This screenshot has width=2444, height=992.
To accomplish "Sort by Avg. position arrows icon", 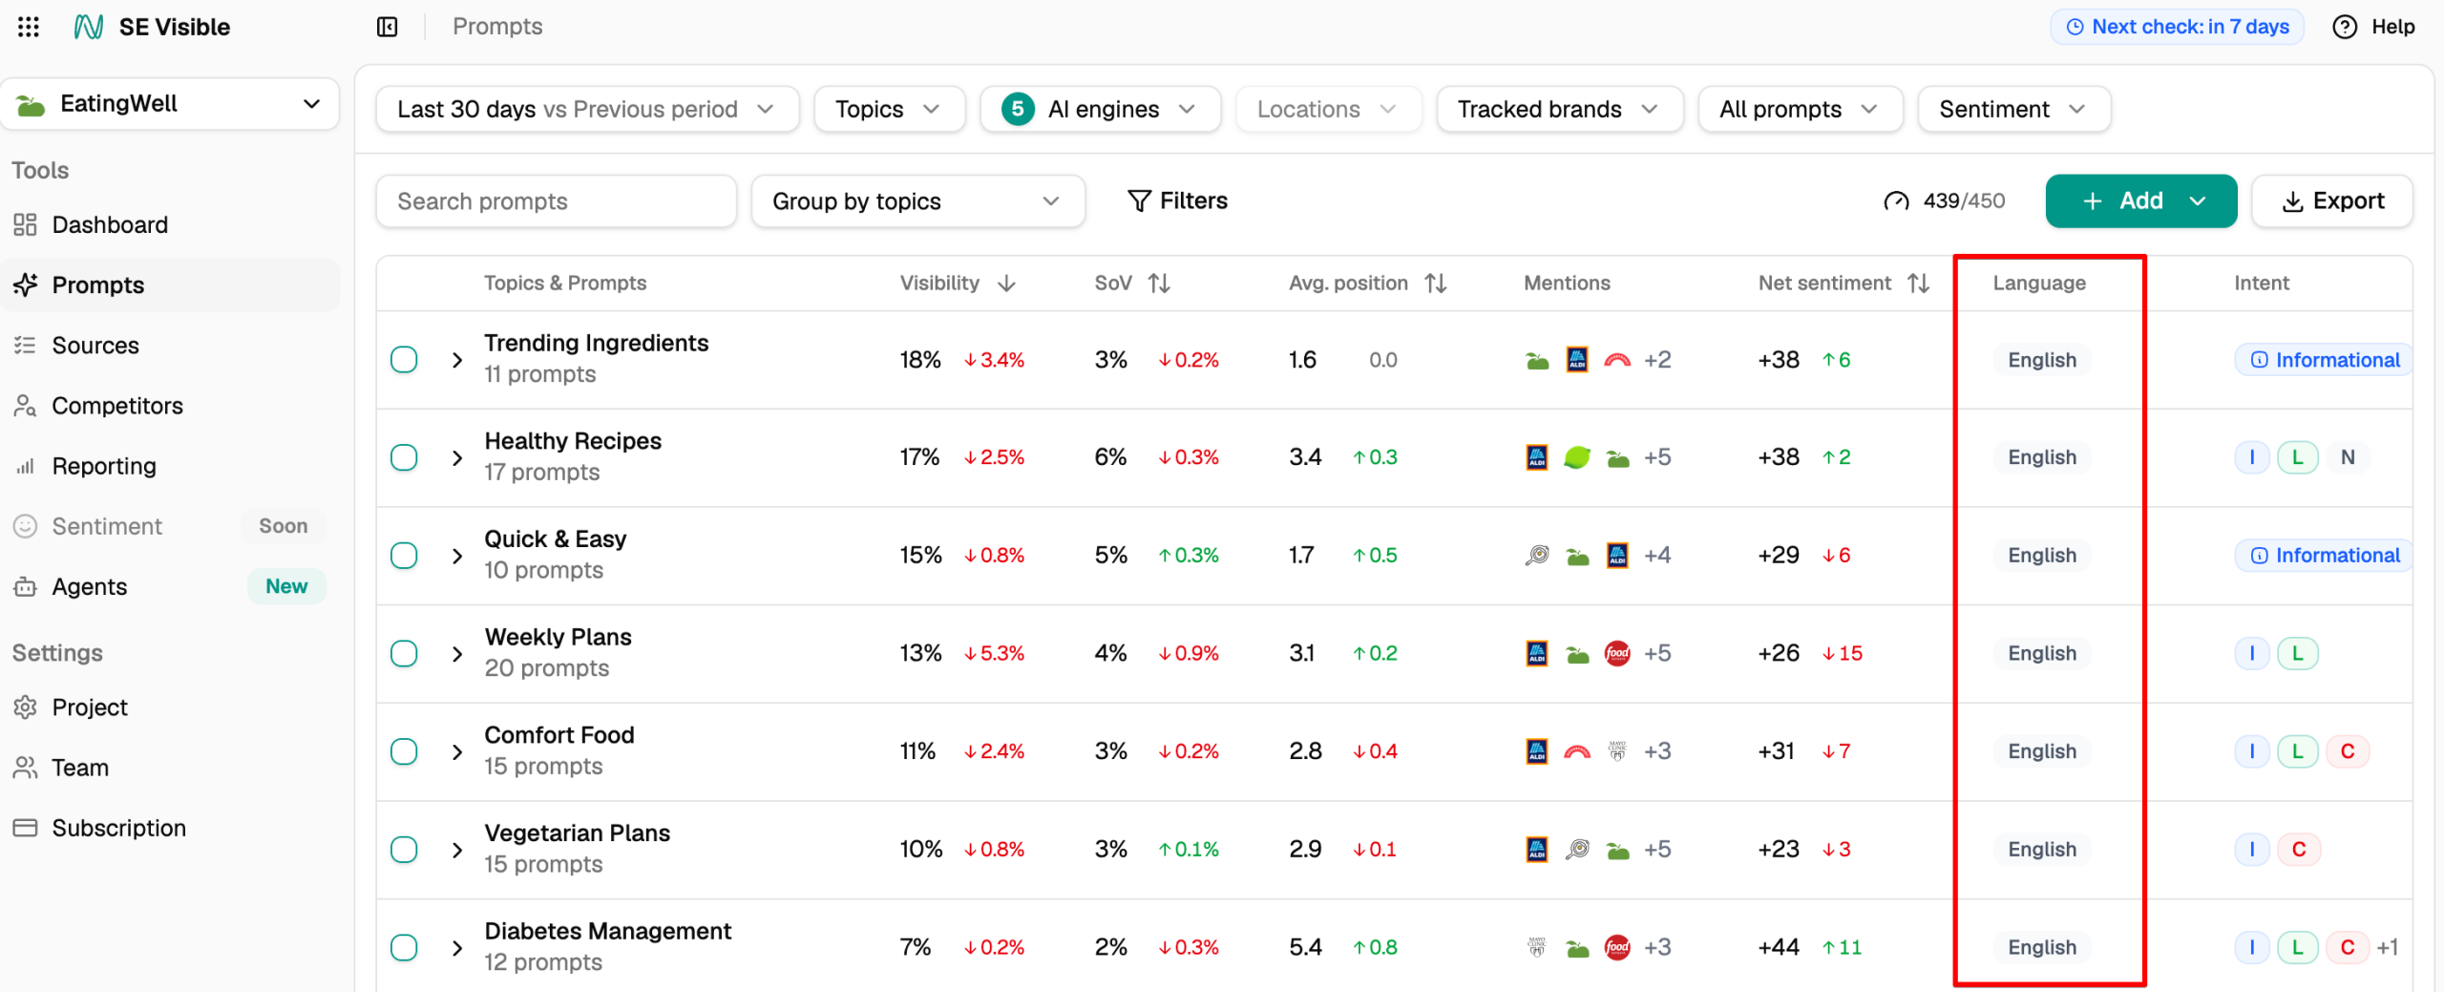I will coord(1436,284).
